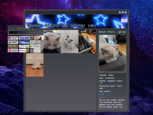Click the 'About Shiro: (≧▽≦)' sidebar title
The image size is (153, 115).
(112, 32)
